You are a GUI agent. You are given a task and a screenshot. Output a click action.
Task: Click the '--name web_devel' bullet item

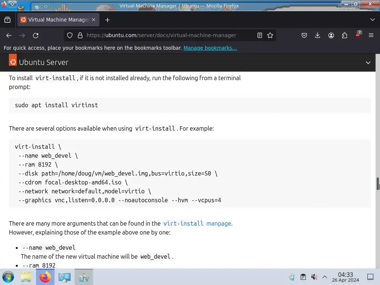click(x=49, y=248)
